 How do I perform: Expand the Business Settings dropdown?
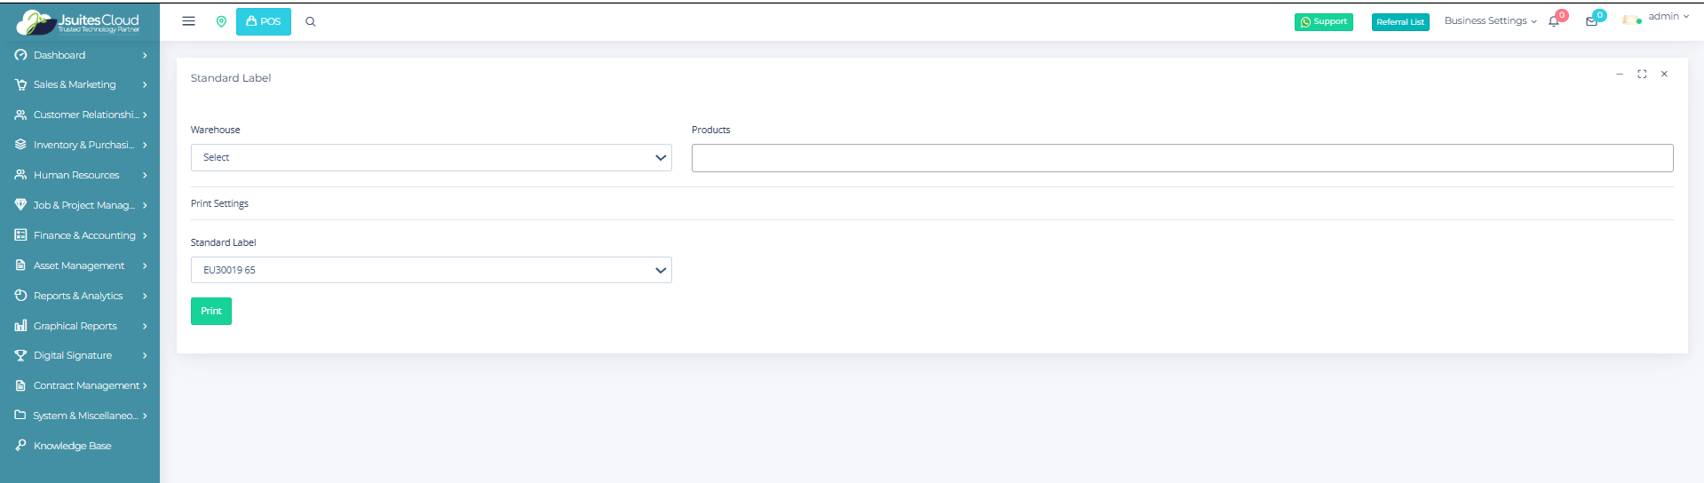point(1490,20)
